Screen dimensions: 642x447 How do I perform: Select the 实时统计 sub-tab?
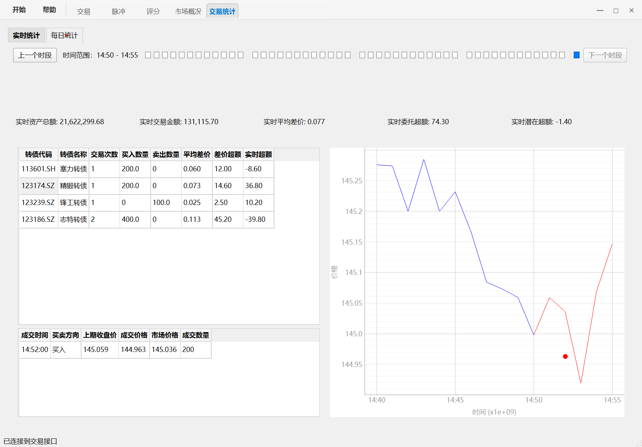pos(26,36)
